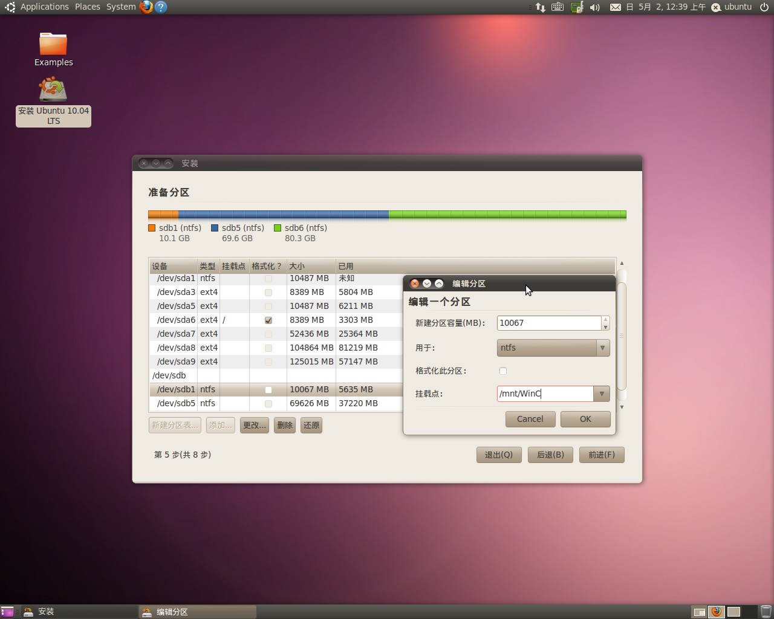This screenshot has height=619, width=774.
Task: Open the Trash icon in bottom panel
Action: pyautogui.click(x=766, y=612)
